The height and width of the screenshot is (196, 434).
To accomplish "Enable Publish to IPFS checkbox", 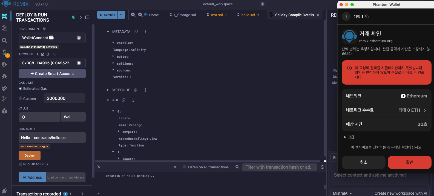I will click(21, 164).
